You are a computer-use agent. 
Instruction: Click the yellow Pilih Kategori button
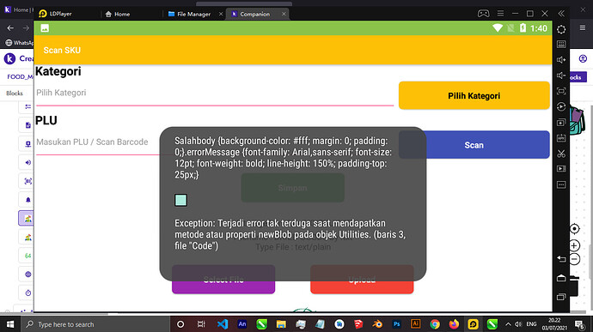coord(474,95)
